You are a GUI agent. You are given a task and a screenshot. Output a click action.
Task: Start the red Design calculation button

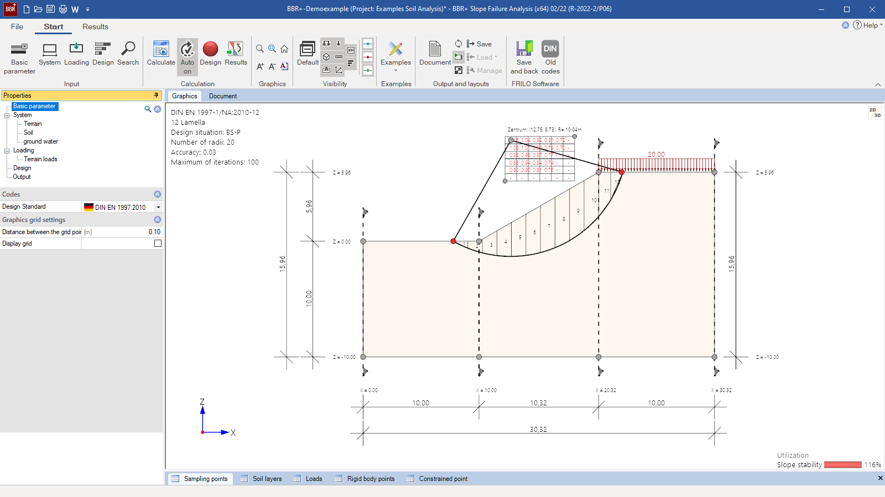[210, 54]
